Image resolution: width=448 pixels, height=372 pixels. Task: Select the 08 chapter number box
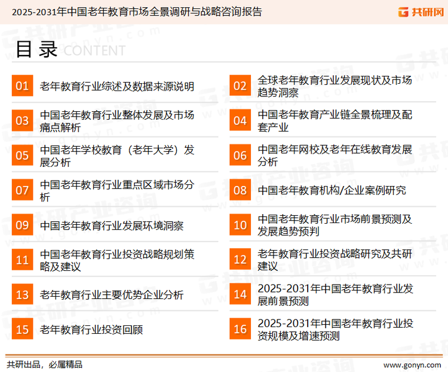(x=240, y=190)
